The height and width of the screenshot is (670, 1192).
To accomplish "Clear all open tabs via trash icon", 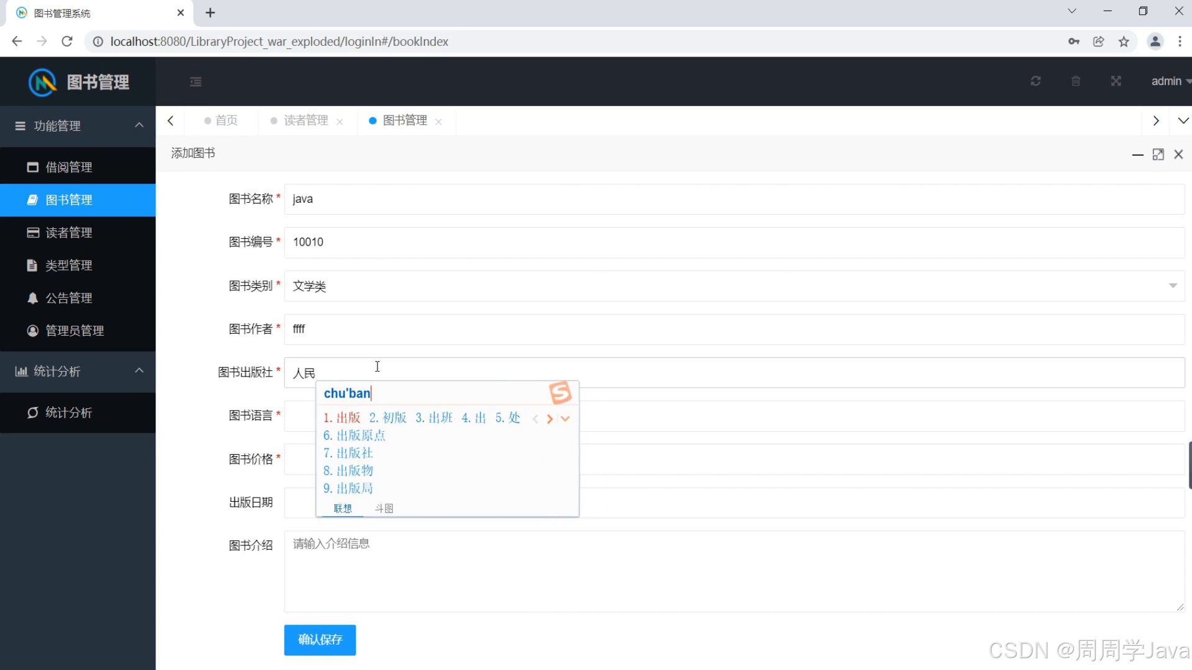I will click(1076, 81).
